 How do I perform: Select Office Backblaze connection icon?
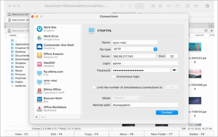coord(40,109)
